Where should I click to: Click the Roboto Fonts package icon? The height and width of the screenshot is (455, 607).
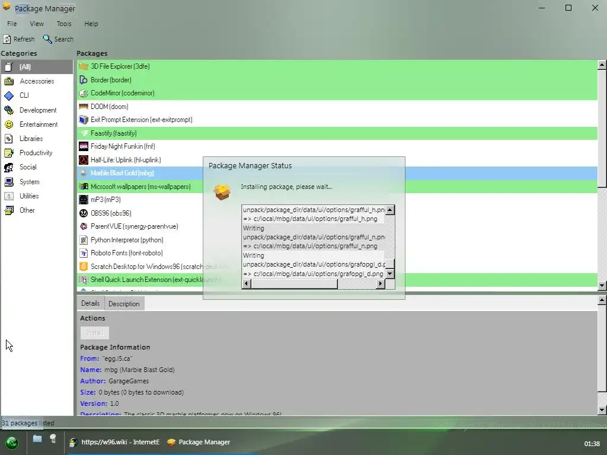click(84, 253)
